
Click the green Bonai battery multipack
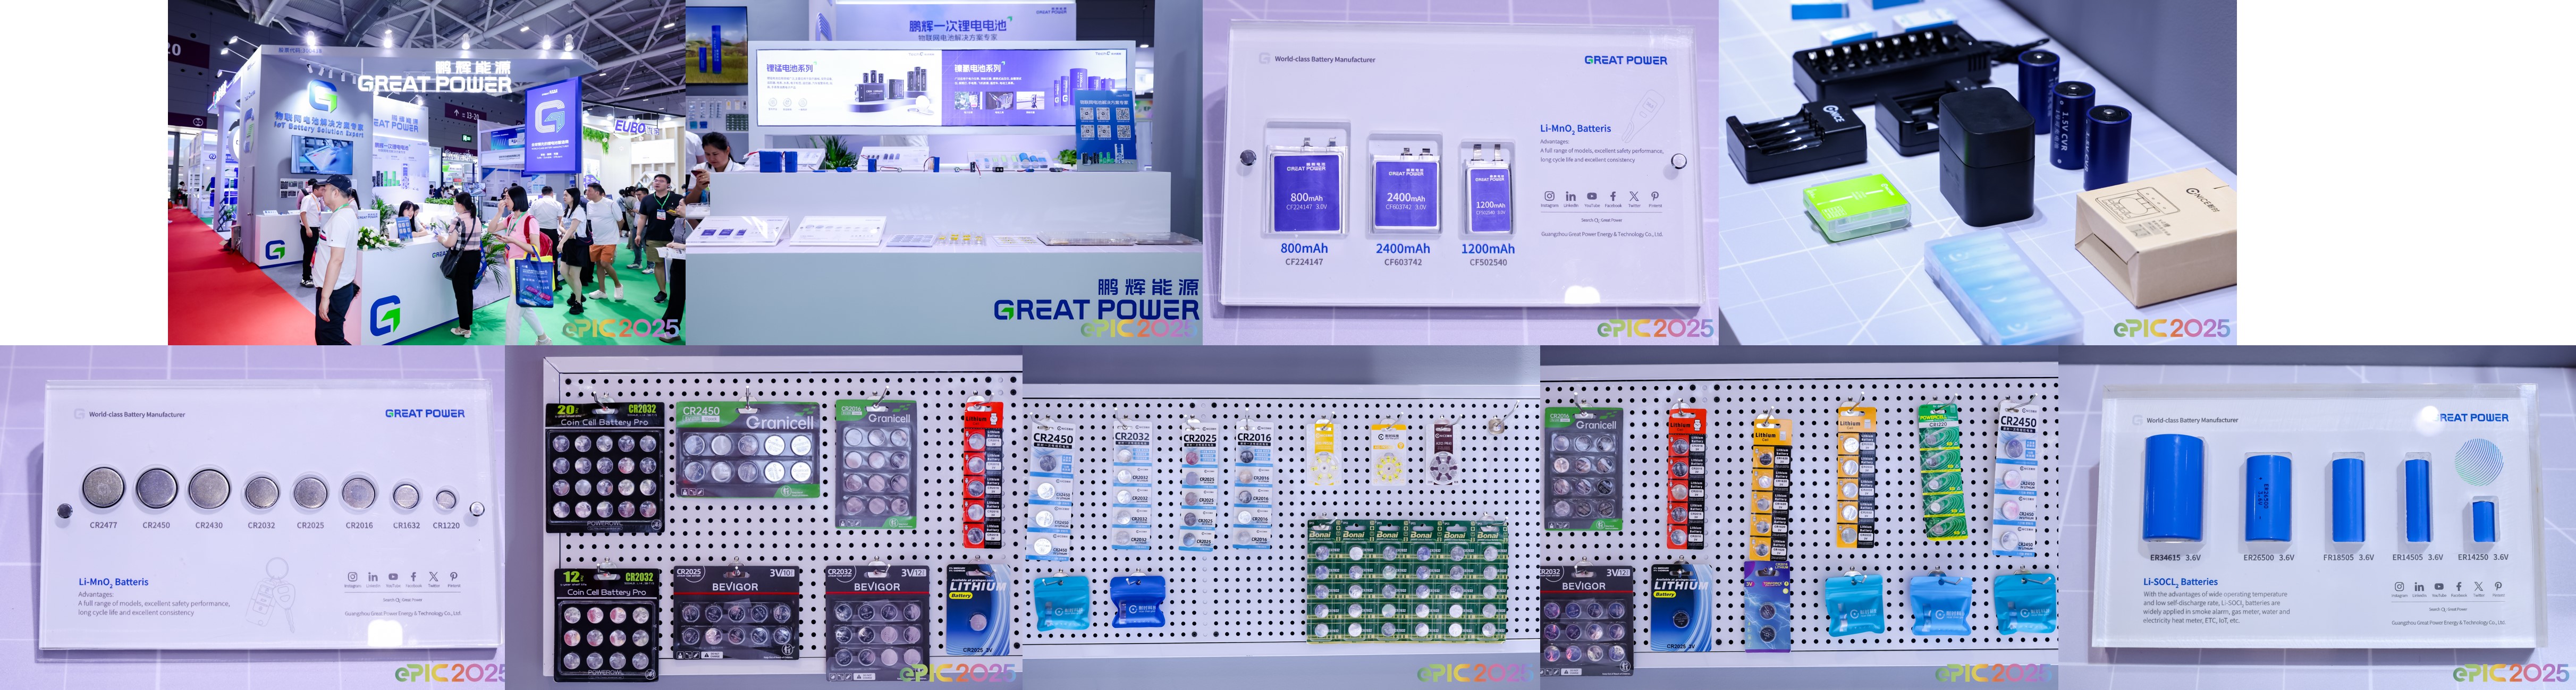(x=1407, y=579)
